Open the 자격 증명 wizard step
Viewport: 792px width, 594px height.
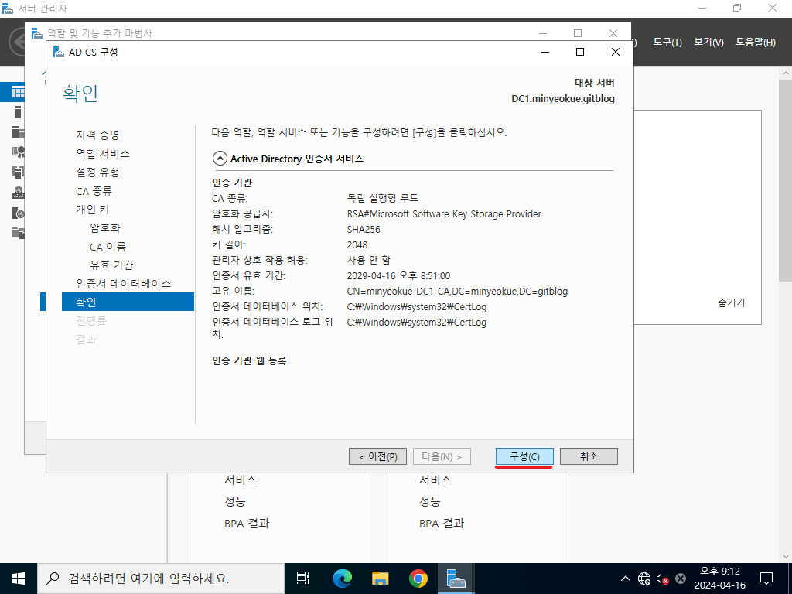tap(97, 135)
